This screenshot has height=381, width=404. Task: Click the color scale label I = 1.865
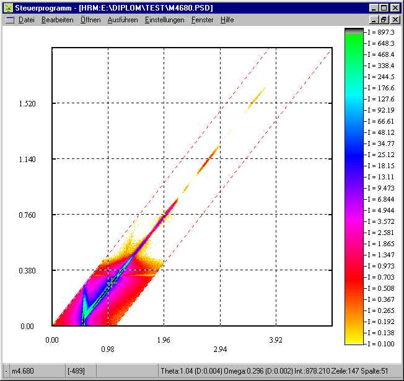pyautogui.click(x=381, y=244)
